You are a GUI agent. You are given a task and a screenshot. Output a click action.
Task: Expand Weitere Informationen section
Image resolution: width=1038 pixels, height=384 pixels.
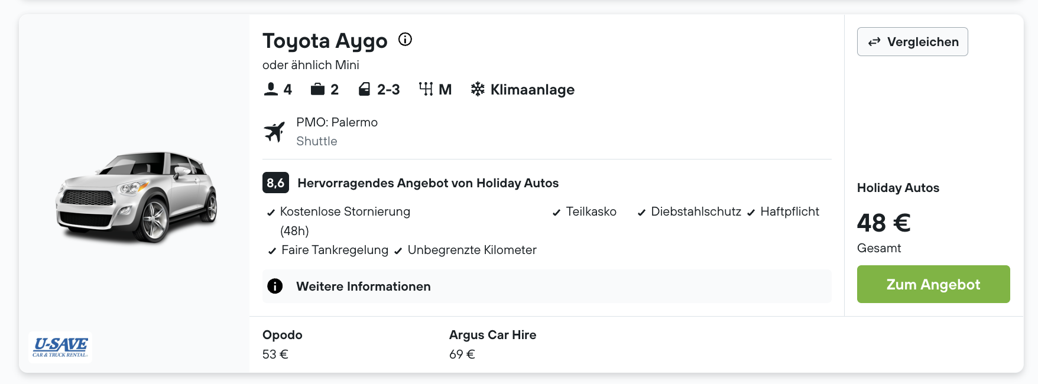point(547,286)
